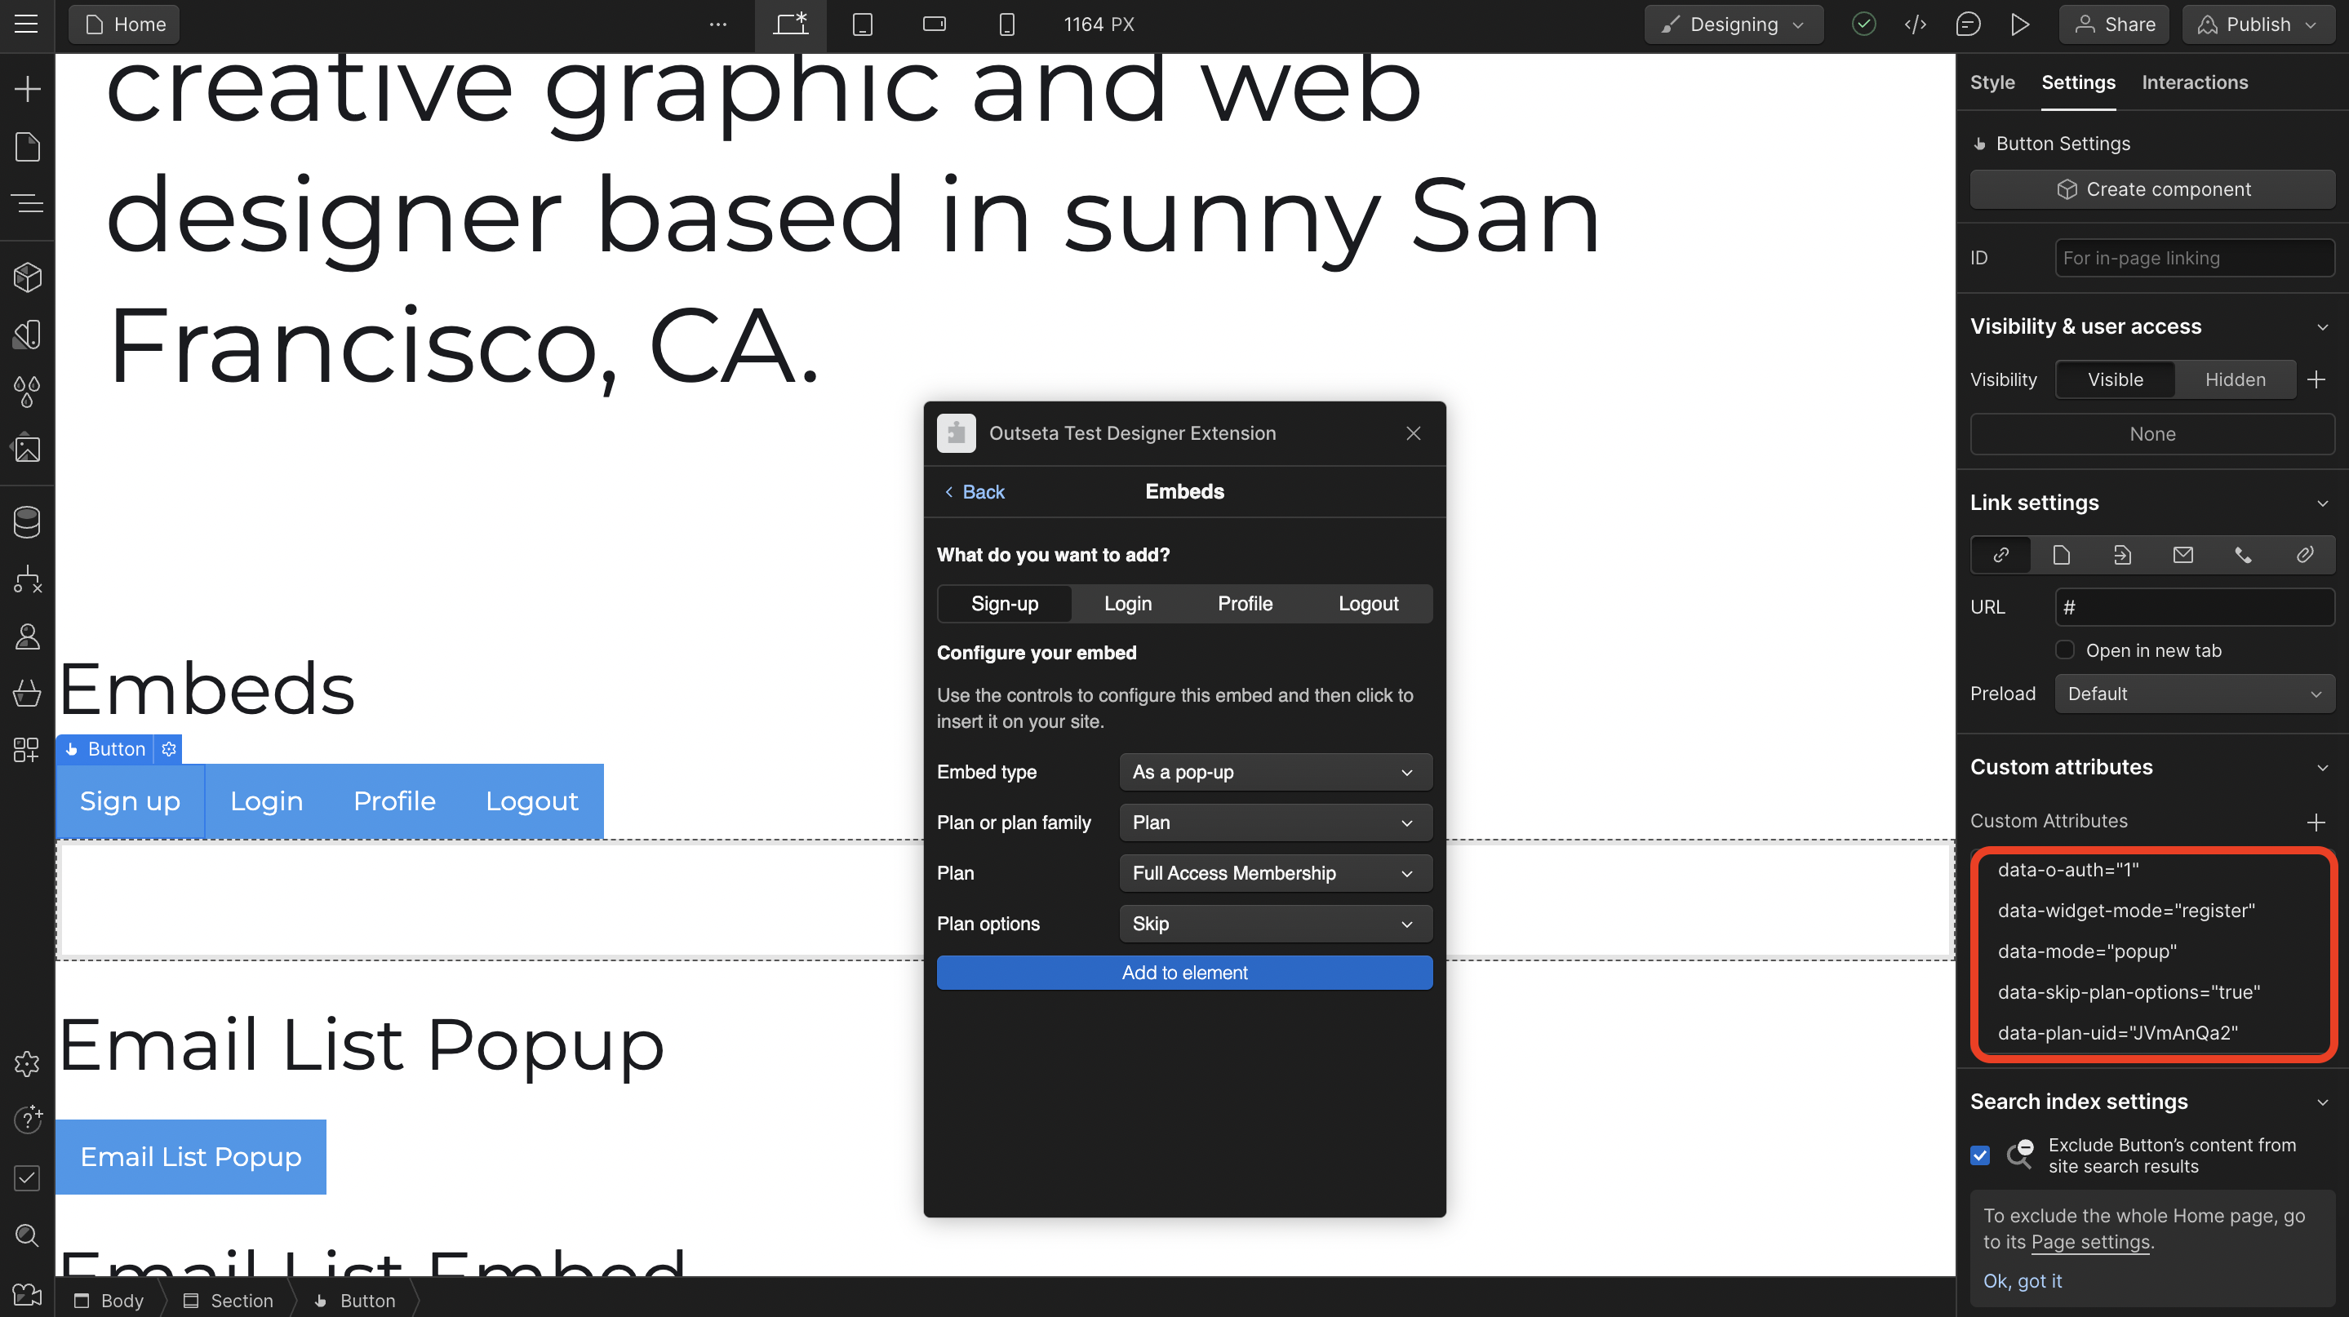Switch to the Interactions tab
Image resolution: width=2349 pixels, height=1317 pixels.
click(2194, 82)
